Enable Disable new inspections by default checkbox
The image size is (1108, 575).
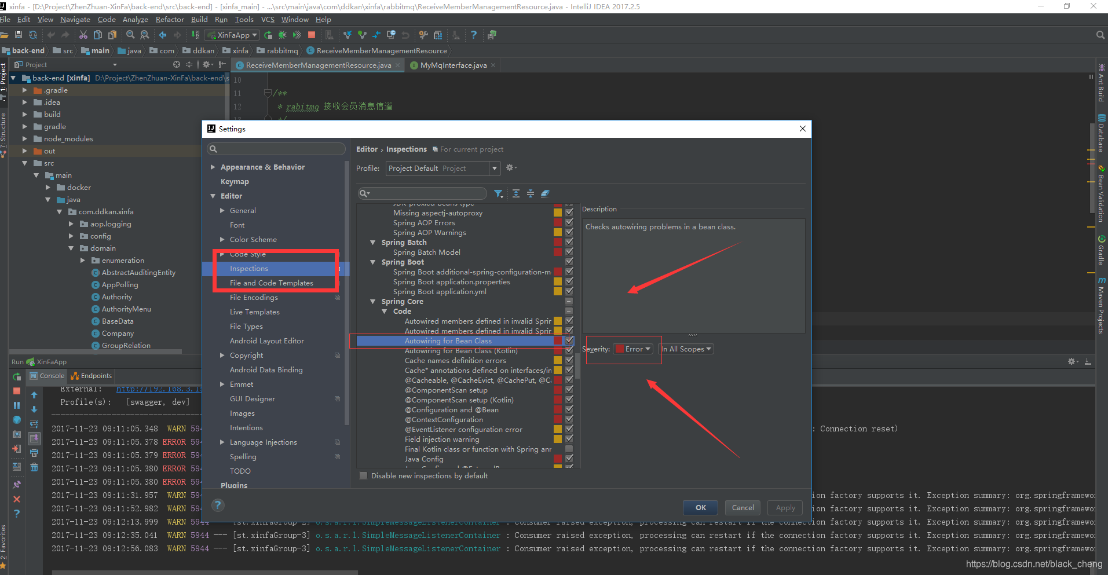[363, 476]
